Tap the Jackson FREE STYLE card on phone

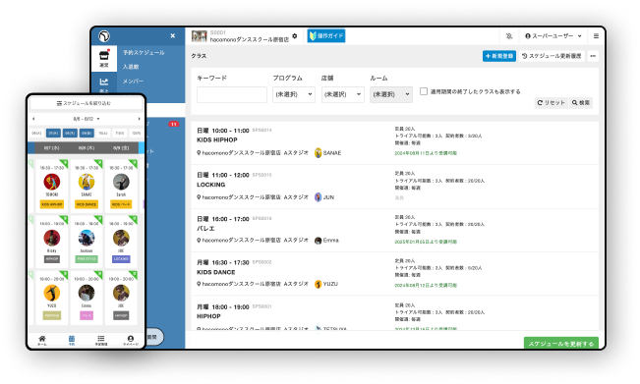[87, 242]
